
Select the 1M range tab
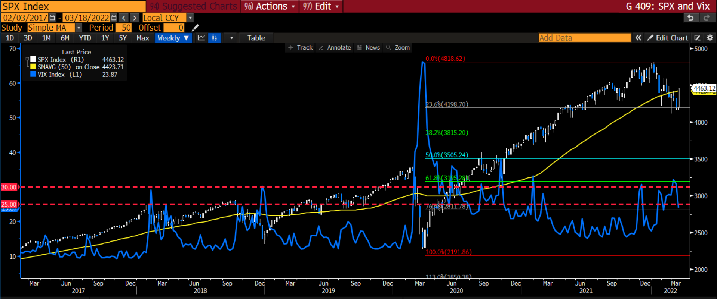pos(46,38)
